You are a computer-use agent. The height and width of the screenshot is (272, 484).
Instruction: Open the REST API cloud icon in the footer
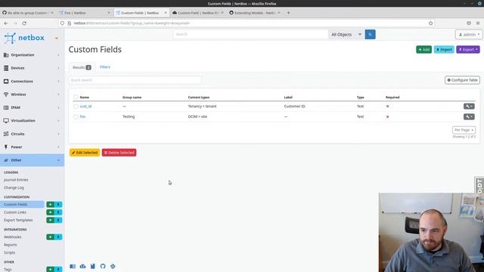click(82, 266)
